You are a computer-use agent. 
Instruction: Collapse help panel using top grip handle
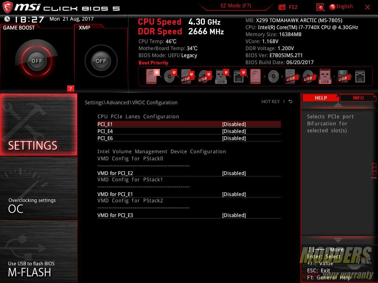[338, 104]
